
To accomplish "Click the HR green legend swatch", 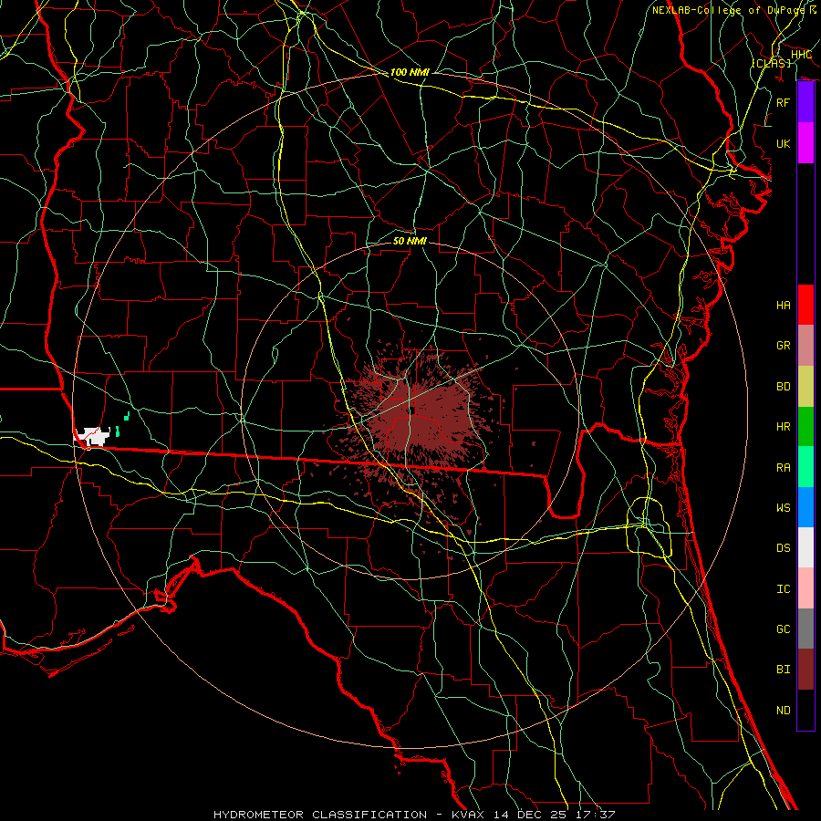I will [805, 426].
